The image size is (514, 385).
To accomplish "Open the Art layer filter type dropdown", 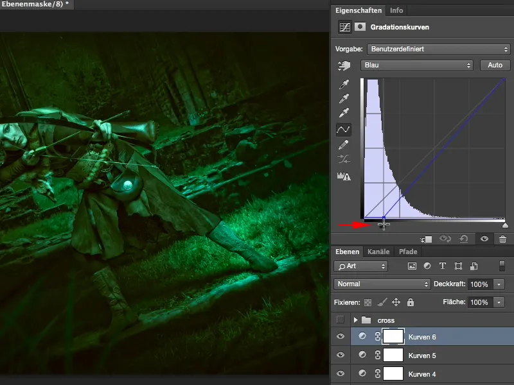I will point(360,266).
